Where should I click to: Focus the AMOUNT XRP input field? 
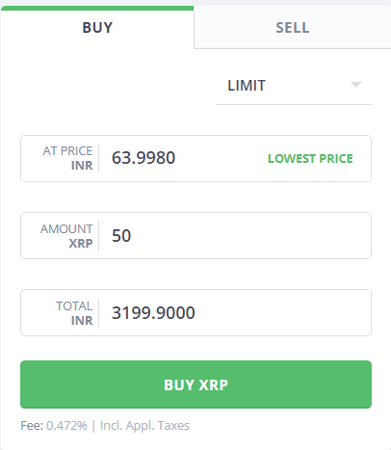pos(195,235)
